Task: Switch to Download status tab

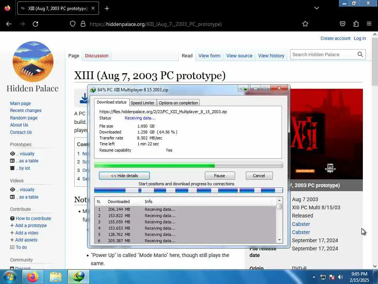Action: point(111,102)
